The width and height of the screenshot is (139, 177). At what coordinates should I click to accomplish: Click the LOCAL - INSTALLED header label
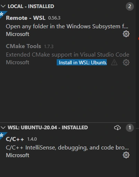[x=31, y=6]
